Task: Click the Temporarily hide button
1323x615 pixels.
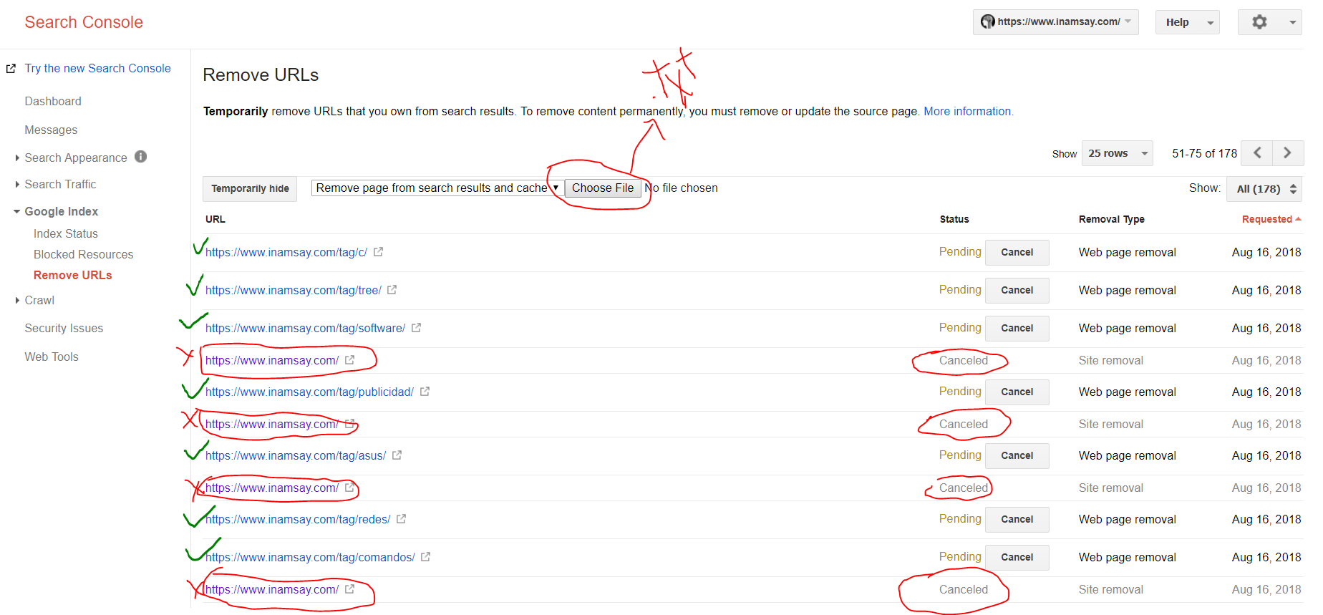Action: [x=250, y=189]
